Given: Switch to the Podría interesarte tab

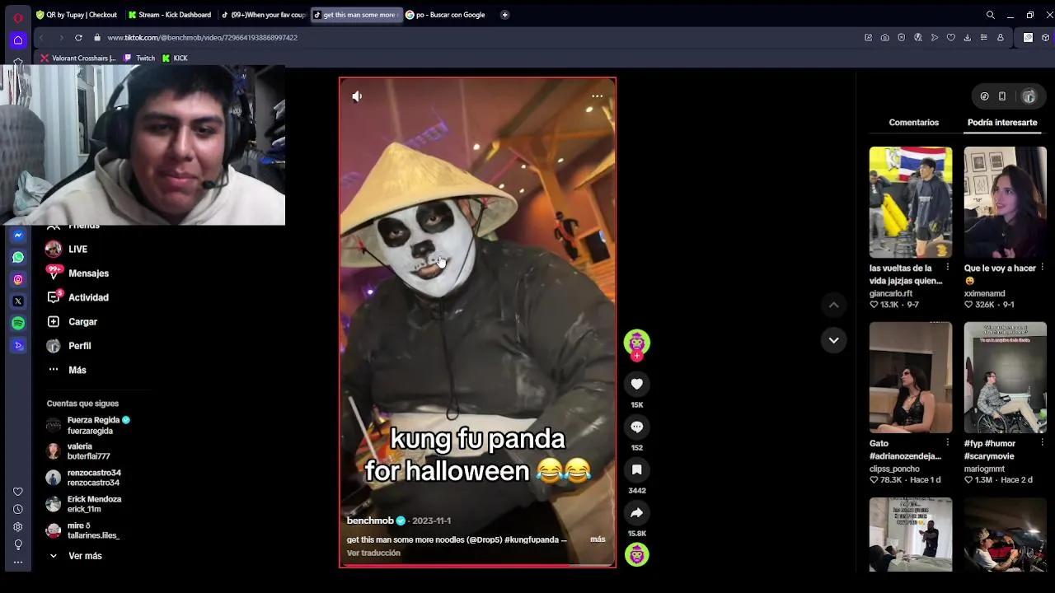Looking at the screenshot, I should tap(1002, 122).
